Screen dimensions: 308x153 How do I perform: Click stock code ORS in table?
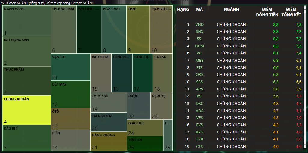(199, 74)
